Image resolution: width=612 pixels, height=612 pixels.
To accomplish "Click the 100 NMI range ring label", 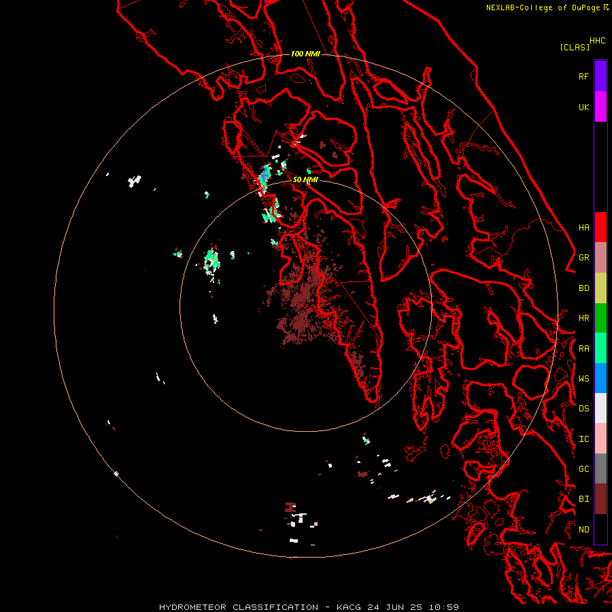I will coord(305,54).
